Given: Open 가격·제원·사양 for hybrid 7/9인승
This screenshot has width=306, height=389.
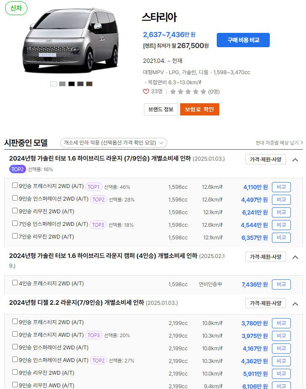Looking at the screenshot, I should [266, 159].
